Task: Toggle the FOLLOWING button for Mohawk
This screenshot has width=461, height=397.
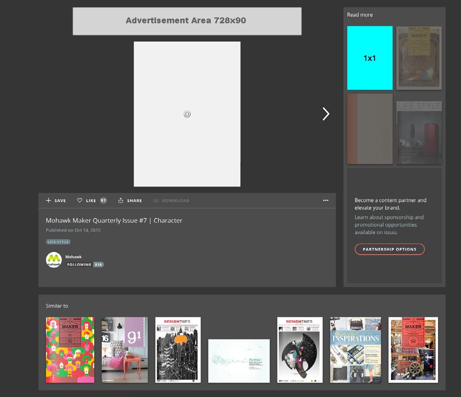Action: point(79,265)
